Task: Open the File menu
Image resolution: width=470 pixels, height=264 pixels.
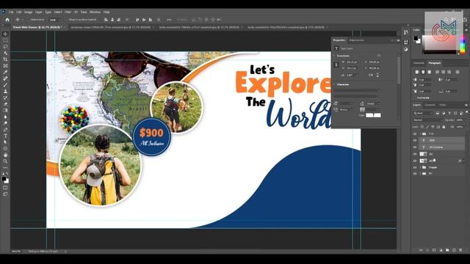Action: point(11,12)
